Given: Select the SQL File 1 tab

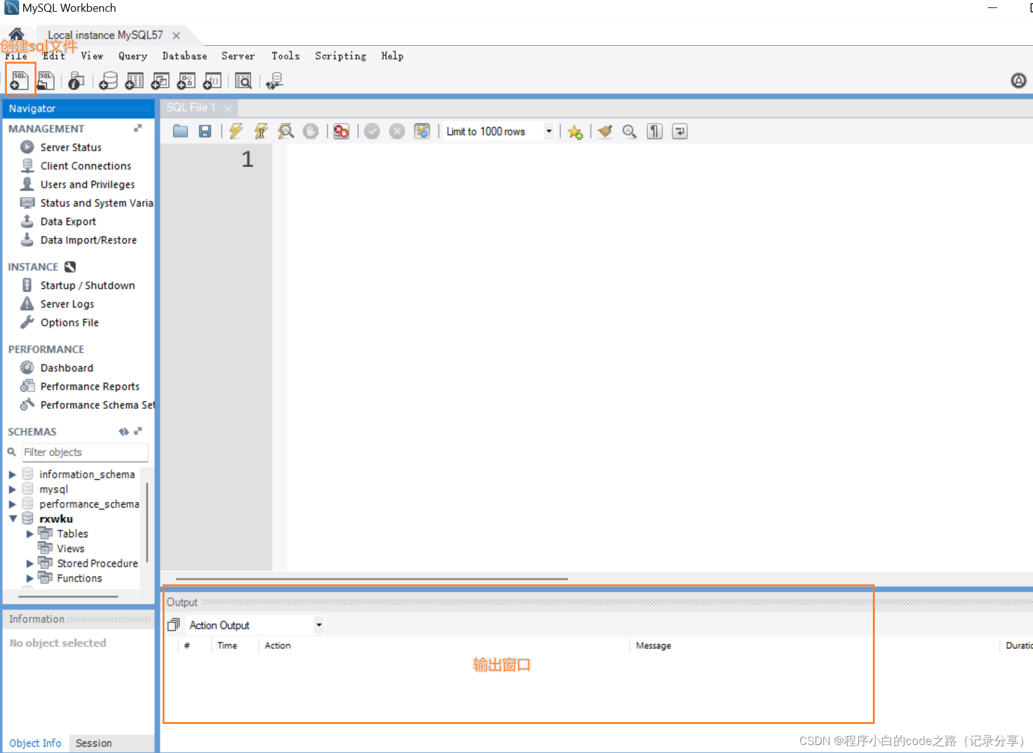Looking at the screenshot, I should click(191, 107).
